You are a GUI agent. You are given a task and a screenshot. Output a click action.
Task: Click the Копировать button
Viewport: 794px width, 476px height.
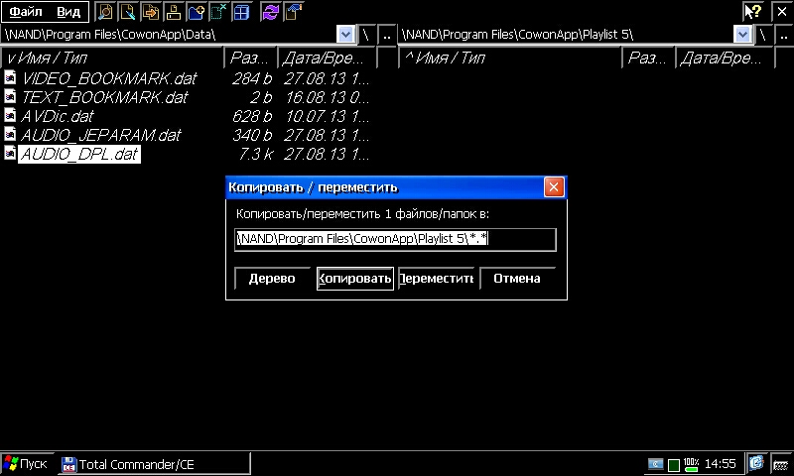[355, 279]
